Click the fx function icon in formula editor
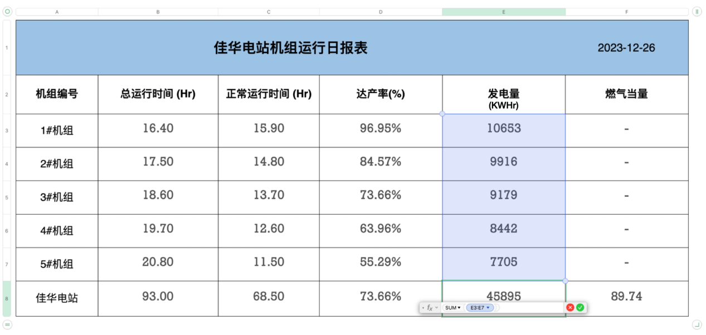 (x=430, y=308)
